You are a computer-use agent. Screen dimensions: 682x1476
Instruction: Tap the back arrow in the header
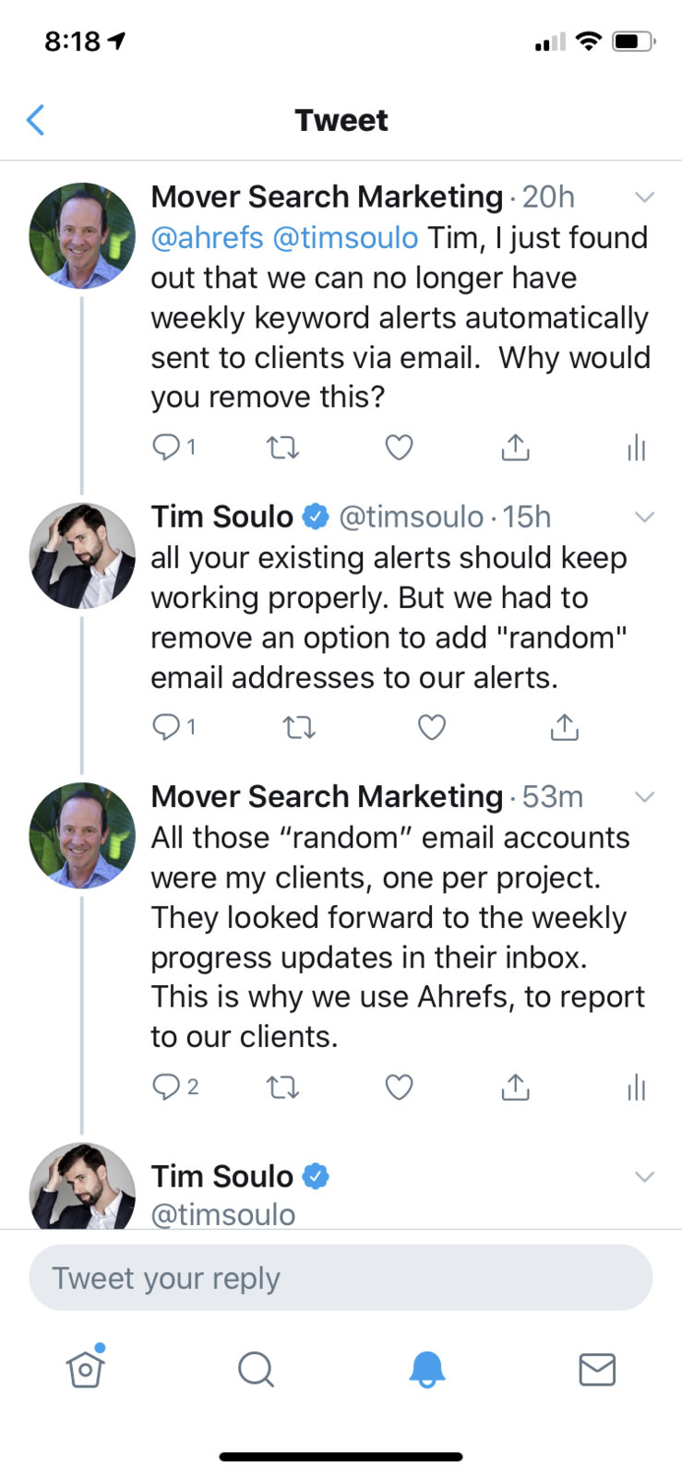pyautogui.click(x=36, y=120)
